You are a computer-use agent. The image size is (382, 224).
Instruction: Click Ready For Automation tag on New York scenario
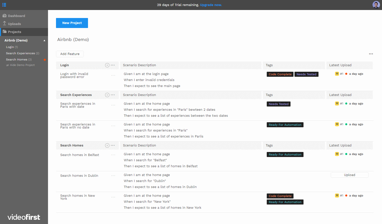[285, 202]
